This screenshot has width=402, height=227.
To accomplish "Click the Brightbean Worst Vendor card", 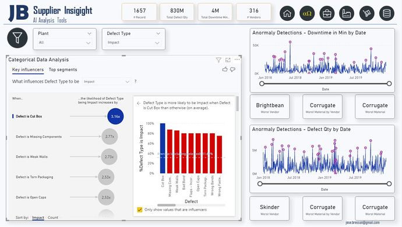I will [x=270, y=107].
